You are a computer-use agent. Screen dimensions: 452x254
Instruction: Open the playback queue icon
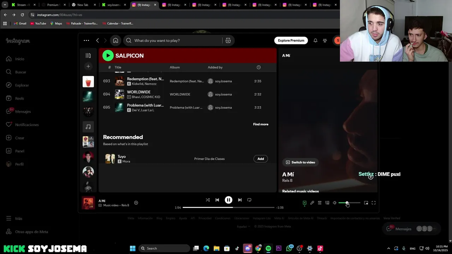[x=320, y=203]
